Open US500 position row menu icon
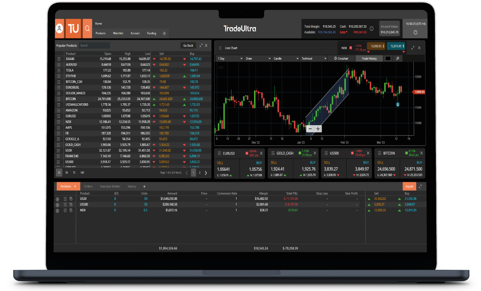The width and height of the screenshot is (481, 291). pos(65,205)
